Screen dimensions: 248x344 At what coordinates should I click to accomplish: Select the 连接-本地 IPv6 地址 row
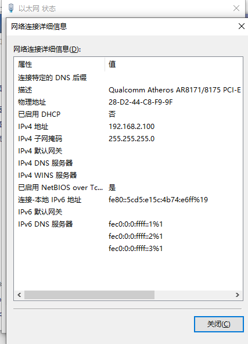[x=128, y=200]
